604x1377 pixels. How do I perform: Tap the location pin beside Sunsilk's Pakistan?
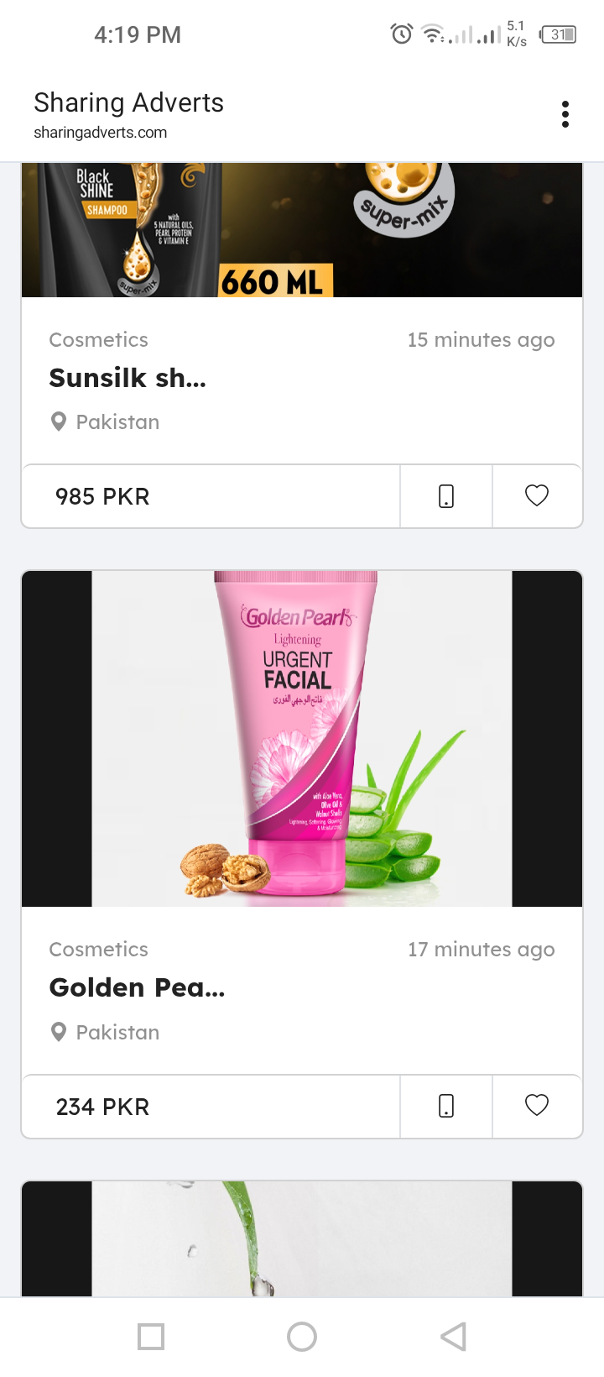pos(59,421)
